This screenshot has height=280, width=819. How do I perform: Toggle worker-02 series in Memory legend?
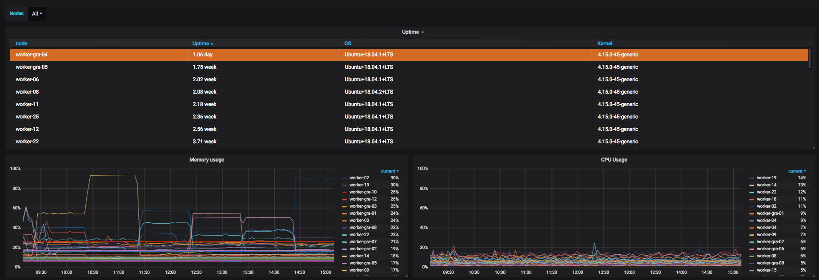pos(359,178)
